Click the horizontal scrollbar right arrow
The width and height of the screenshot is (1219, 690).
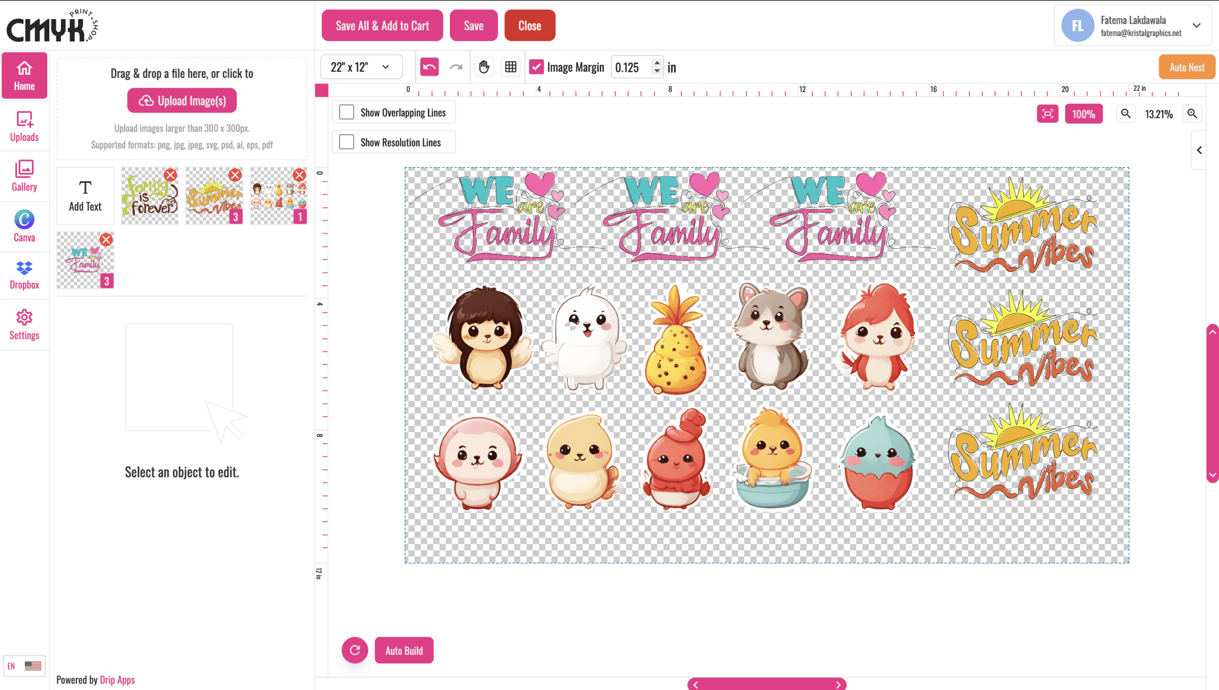838,684
